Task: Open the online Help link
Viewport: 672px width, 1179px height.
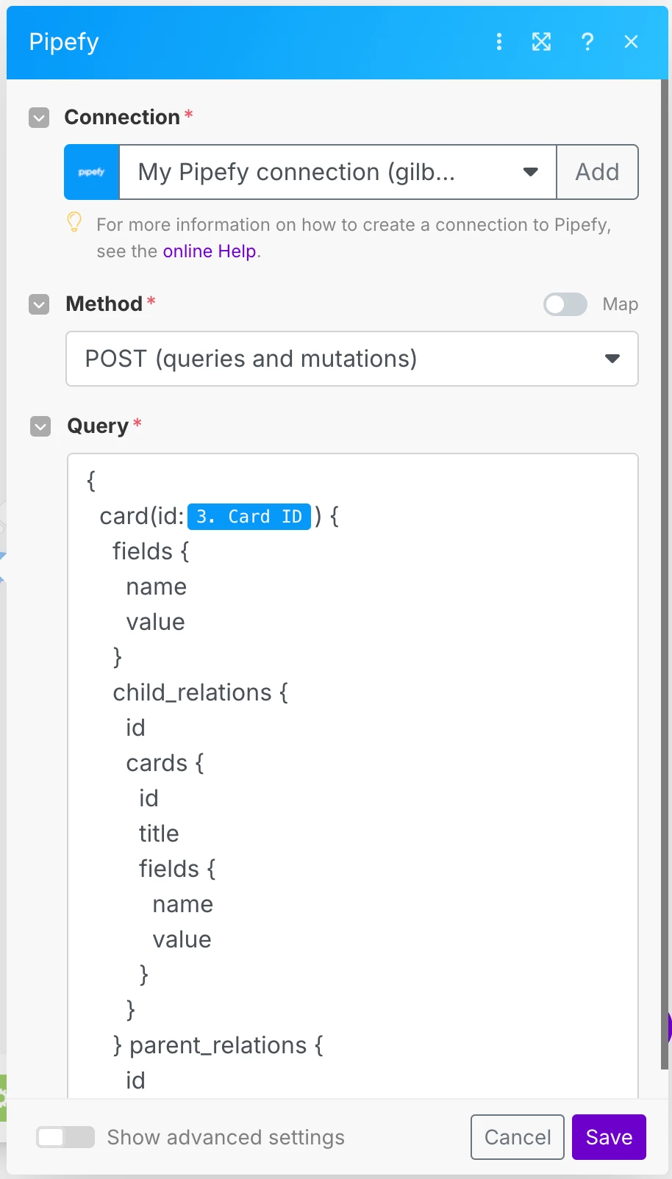Action: point(210,251)
